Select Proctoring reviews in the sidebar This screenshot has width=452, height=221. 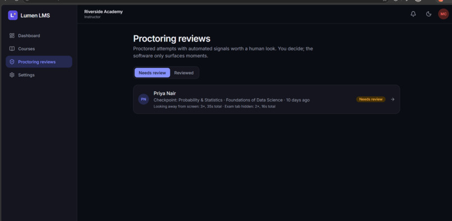pos(39,62)
